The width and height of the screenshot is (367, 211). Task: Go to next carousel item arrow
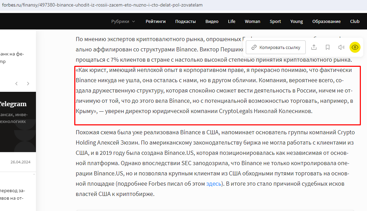(x=28, y=84)
